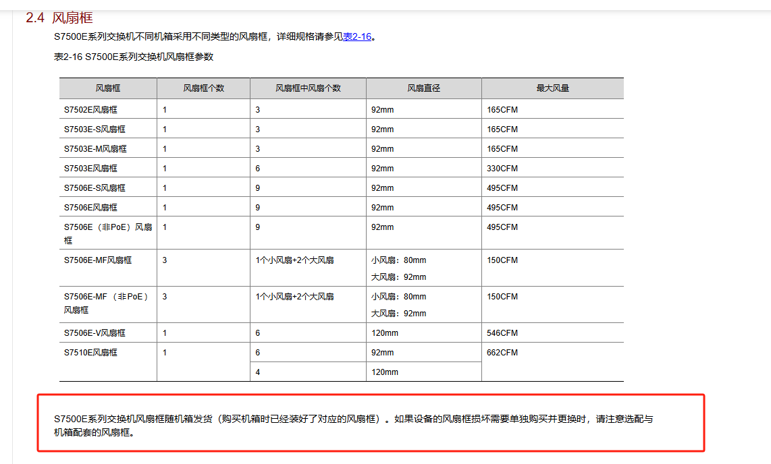Click the 最大风量 column header
The width and height of the screenshot is (771, 464).
pyautogui.click(x=553, y=88)
